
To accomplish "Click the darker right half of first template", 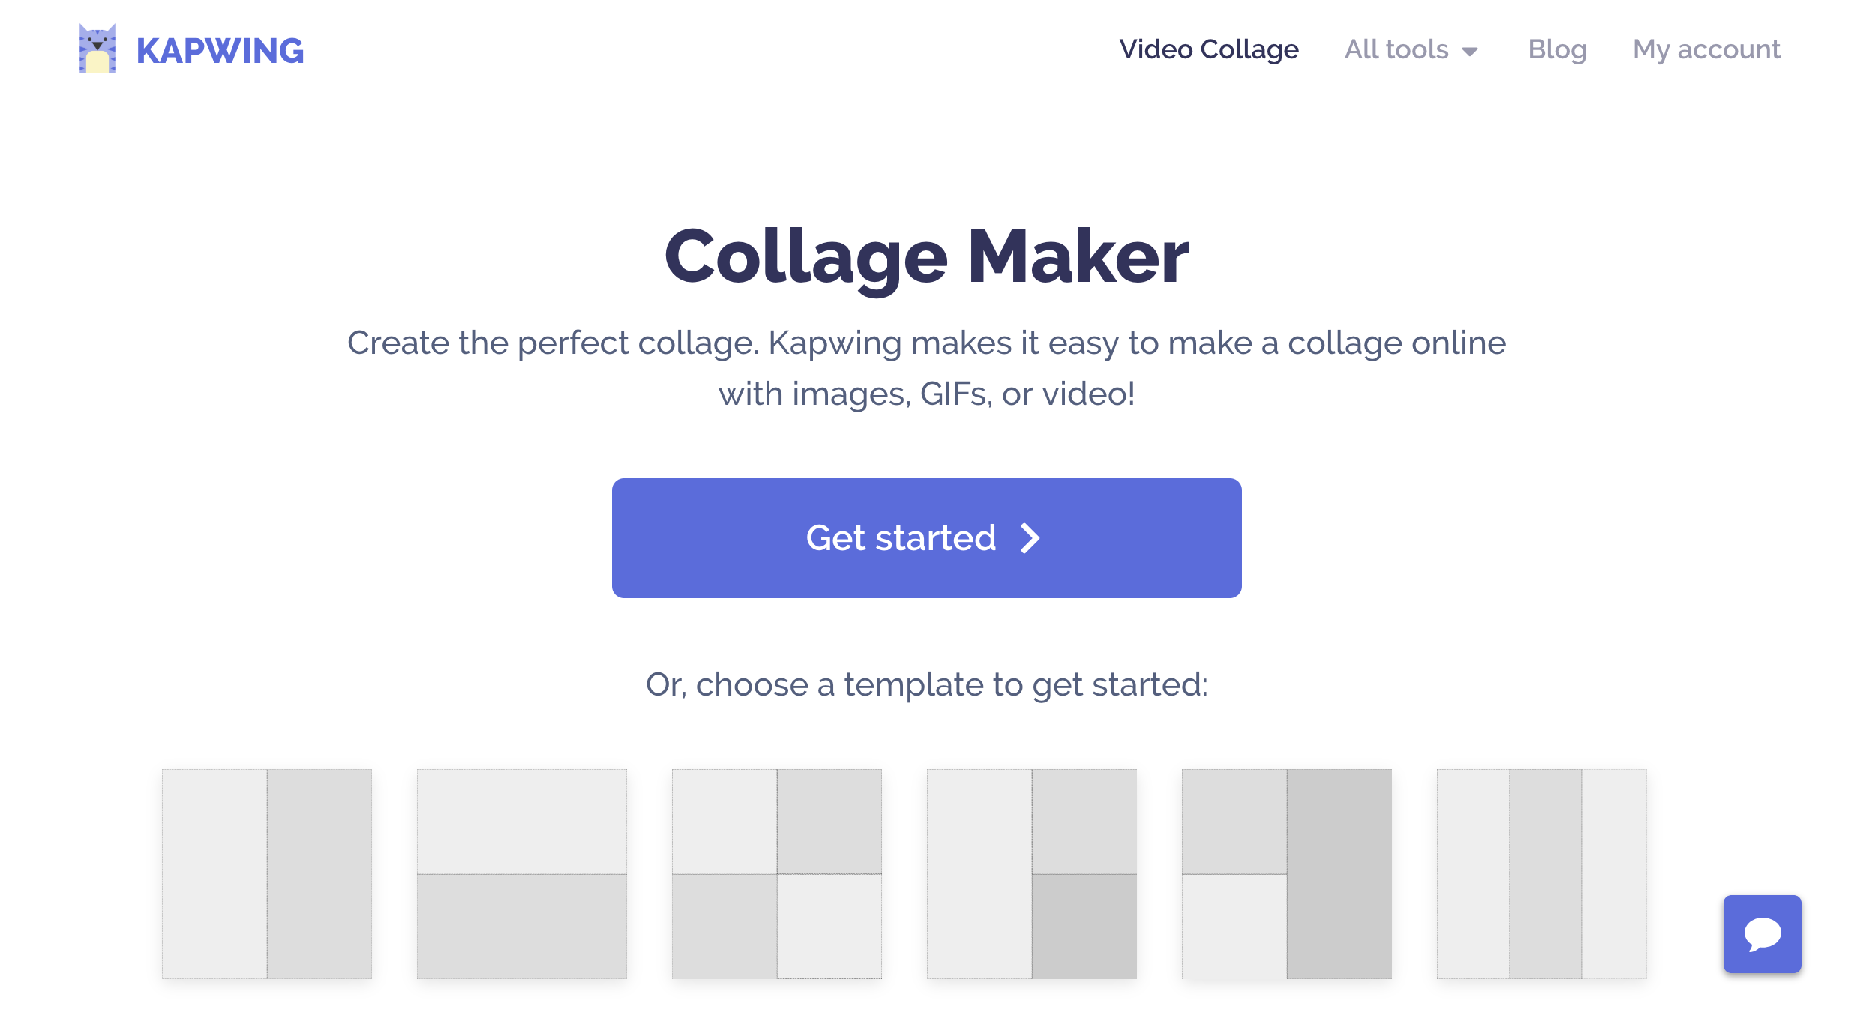I will click(319, 874).
